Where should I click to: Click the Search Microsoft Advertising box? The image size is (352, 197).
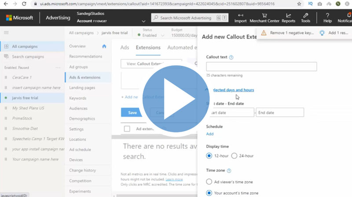tap(190, 18)
